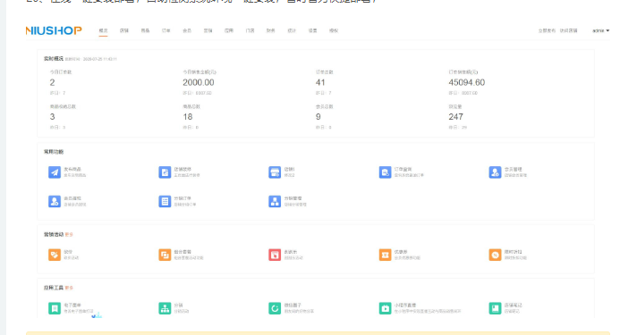Click the blue order query icon

pyautogui.click(x=385, y=172)
